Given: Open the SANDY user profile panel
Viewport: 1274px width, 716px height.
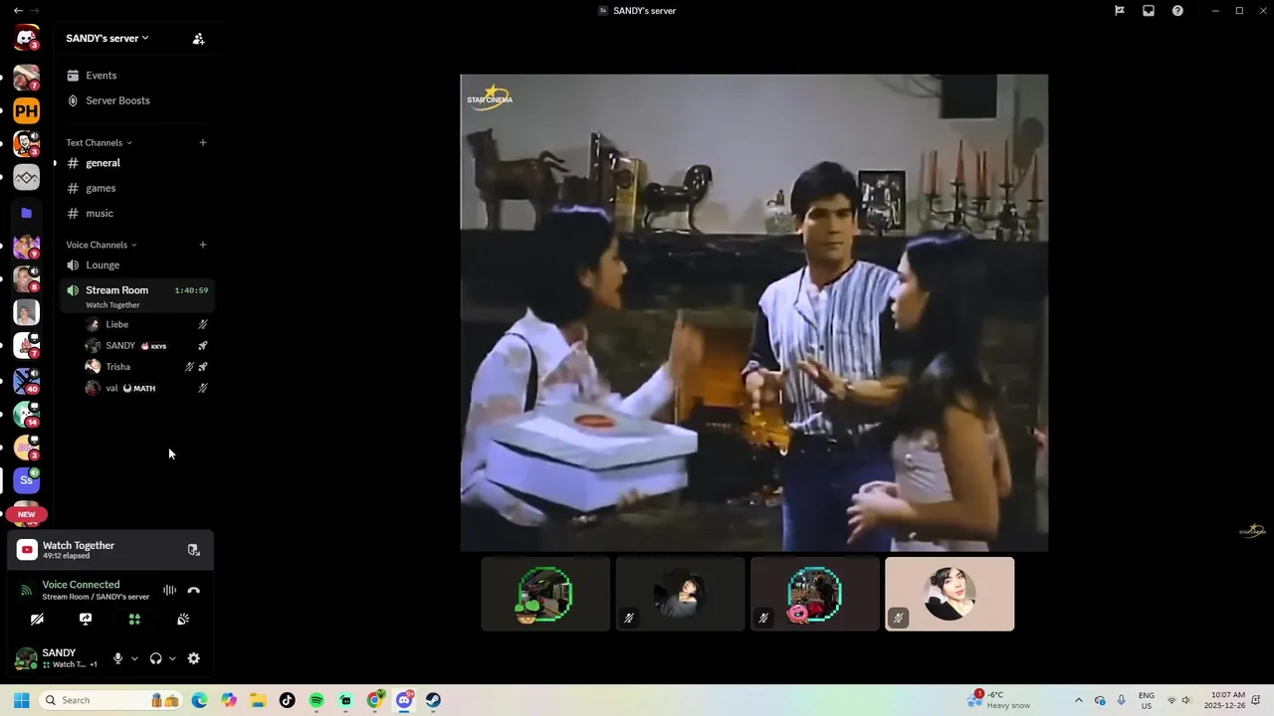Looking at the screenshot, I should pos(56,658).
